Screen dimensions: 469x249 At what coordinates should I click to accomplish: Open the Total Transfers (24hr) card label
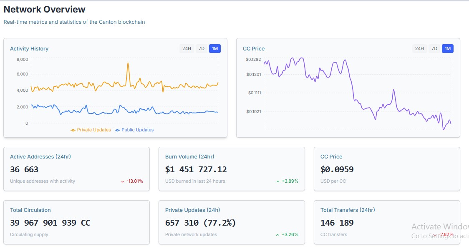[x=348, y=210]
